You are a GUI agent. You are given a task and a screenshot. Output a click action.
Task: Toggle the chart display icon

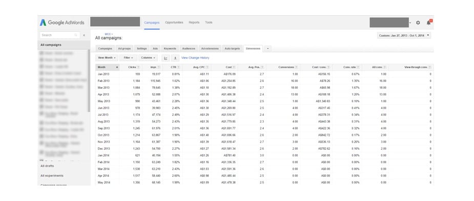pos(166,58)
